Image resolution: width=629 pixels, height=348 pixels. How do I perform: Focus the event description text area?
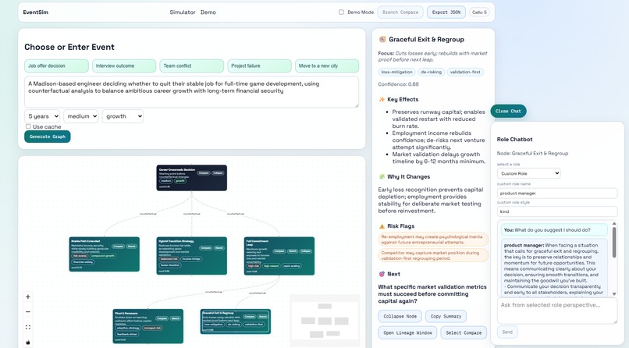(x=191, y=92)
